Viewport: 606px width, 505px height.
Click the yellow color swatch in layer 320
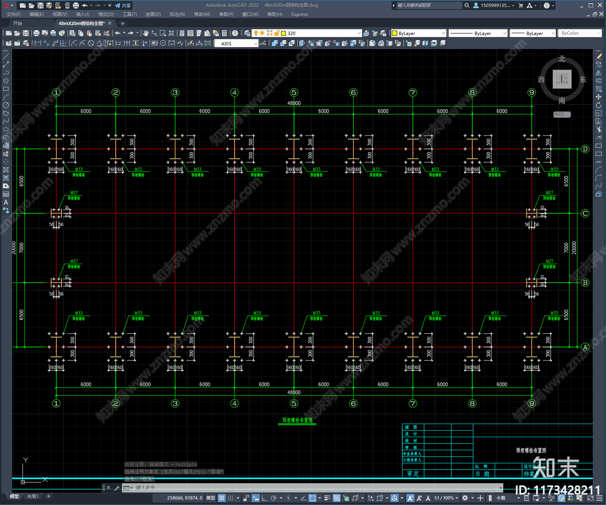tap(283, 33)
